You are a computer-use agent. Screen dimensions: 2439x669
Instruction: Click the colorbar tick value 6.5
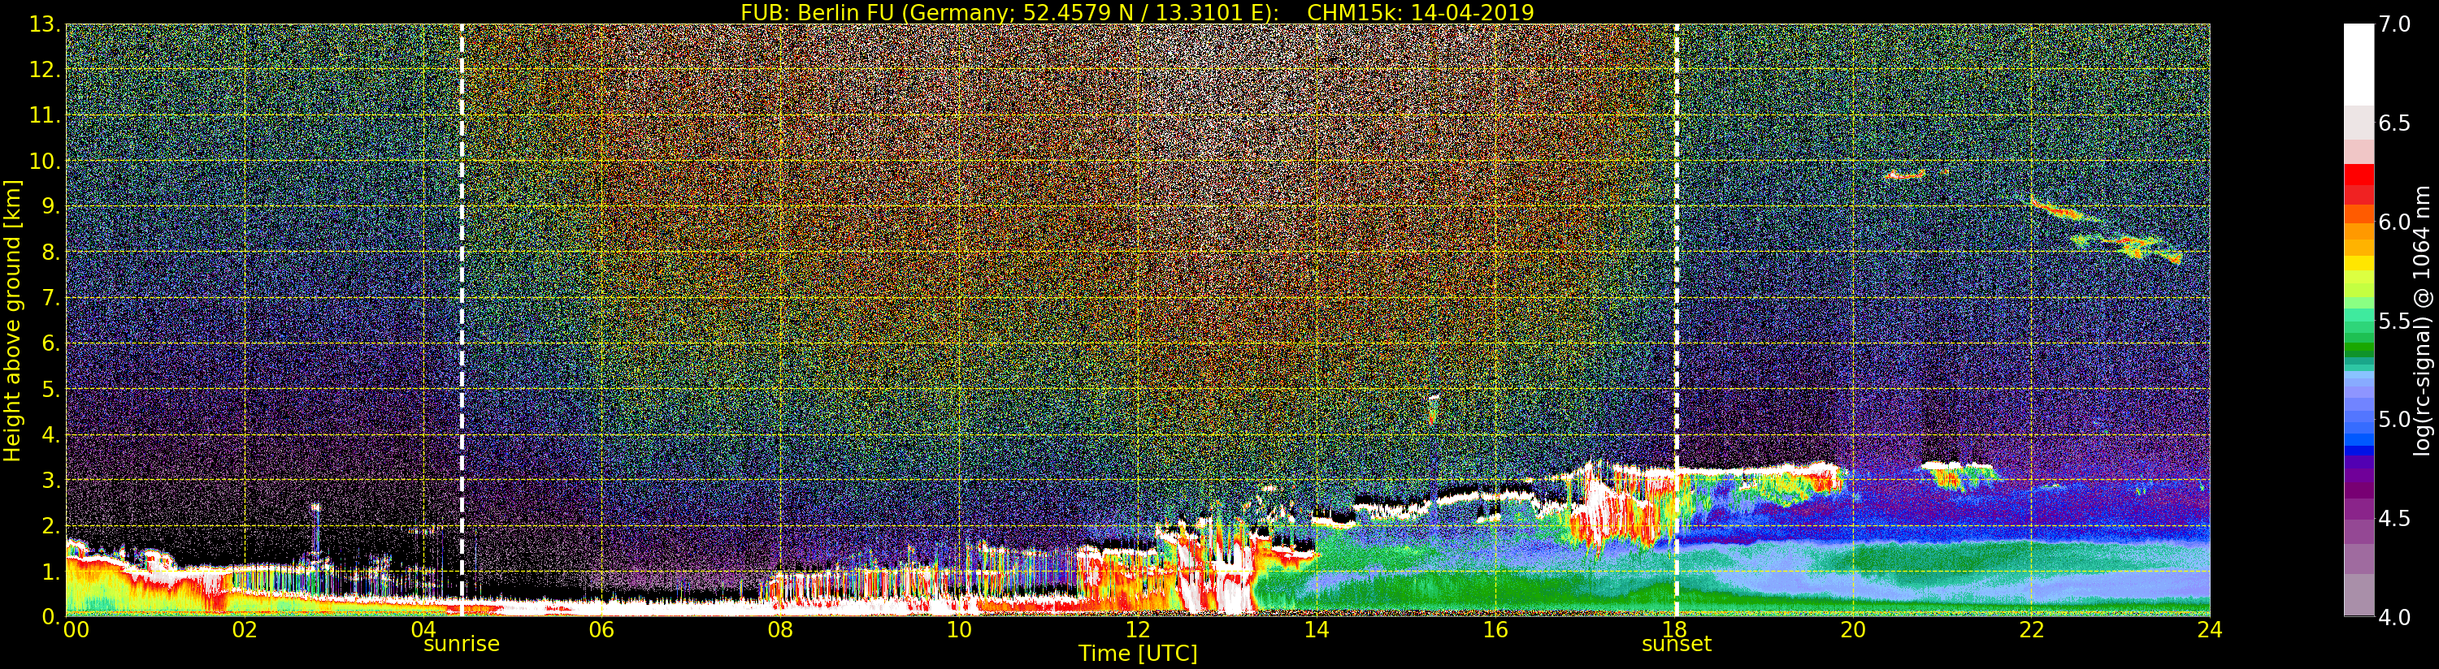coord(2394,123)
